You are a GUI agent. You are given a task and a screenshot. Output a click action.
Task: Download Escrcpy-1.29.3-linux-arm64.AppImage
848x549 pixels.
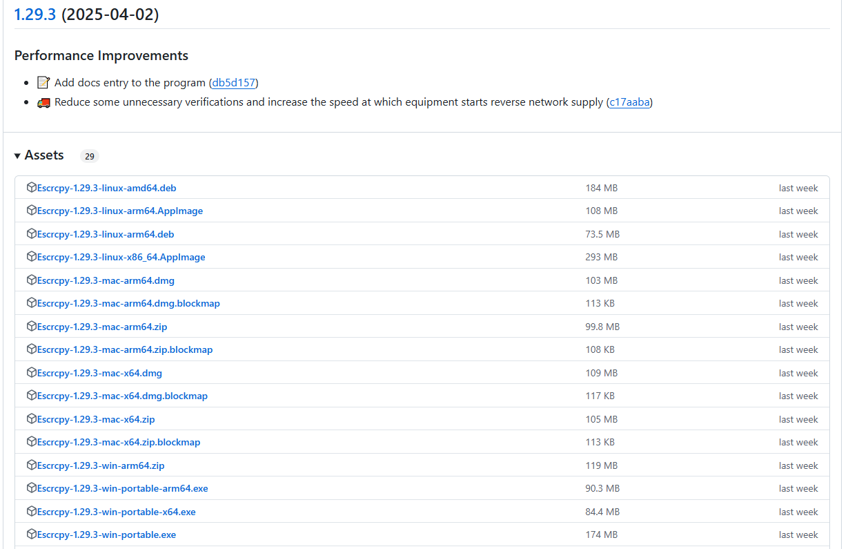coord(120,211)
